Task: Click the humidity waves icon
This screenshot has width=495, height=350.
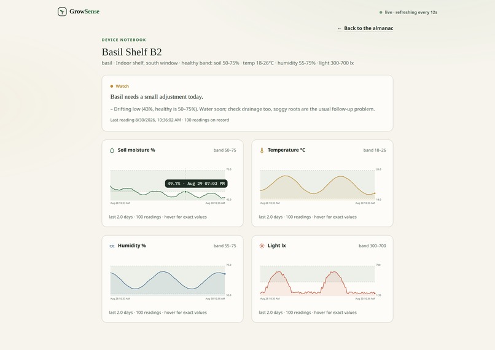Action: (x=112, y=246)
